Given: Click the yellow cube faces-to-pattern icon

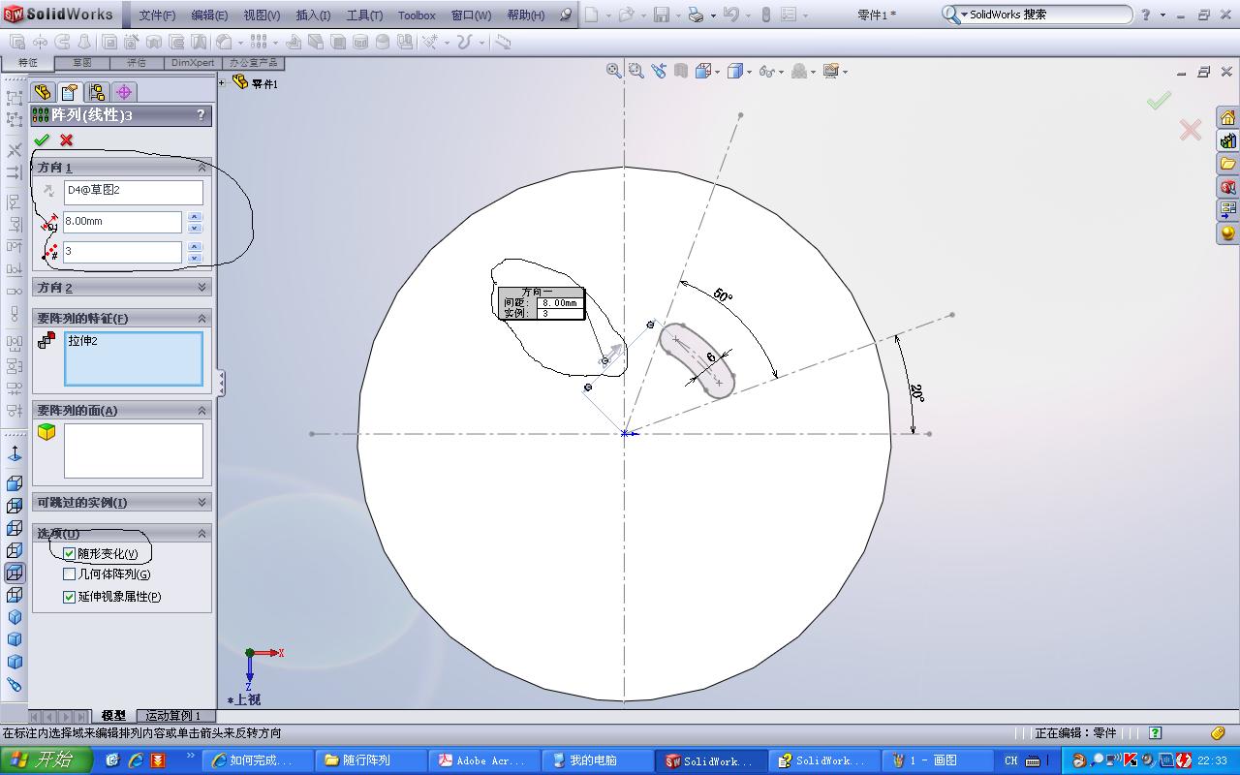Looking at the screenshot, I should [x=46, y=432].
